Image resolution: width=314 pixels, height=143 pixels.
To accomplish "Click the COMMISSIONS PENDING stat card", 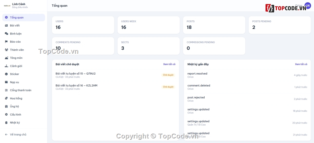I will click(214, 46).
